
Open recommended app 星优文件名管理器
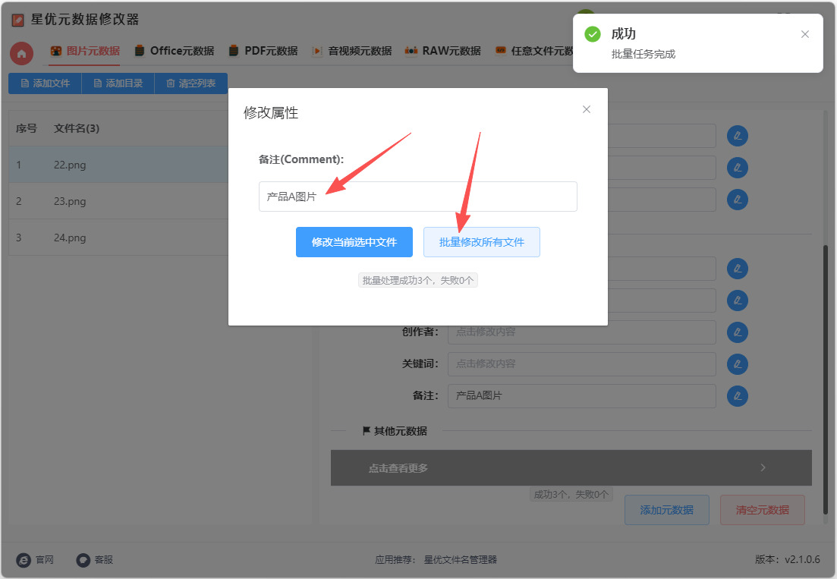pos(460,560)
